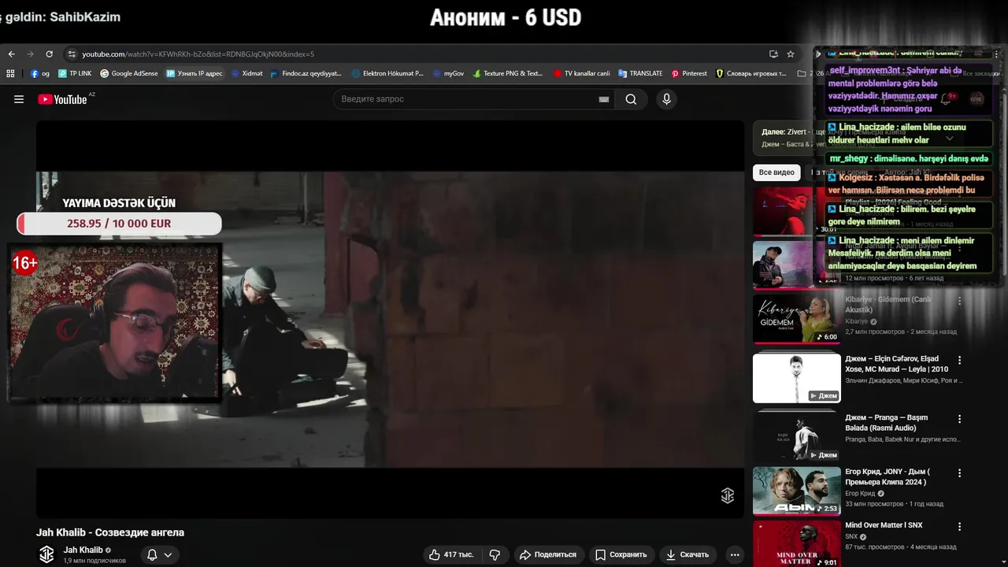Open the apps grid in the bookmarks bar

(10, 73)
